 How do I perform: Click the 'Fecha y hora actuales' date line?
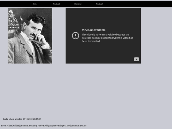click(x=22, y=119)
